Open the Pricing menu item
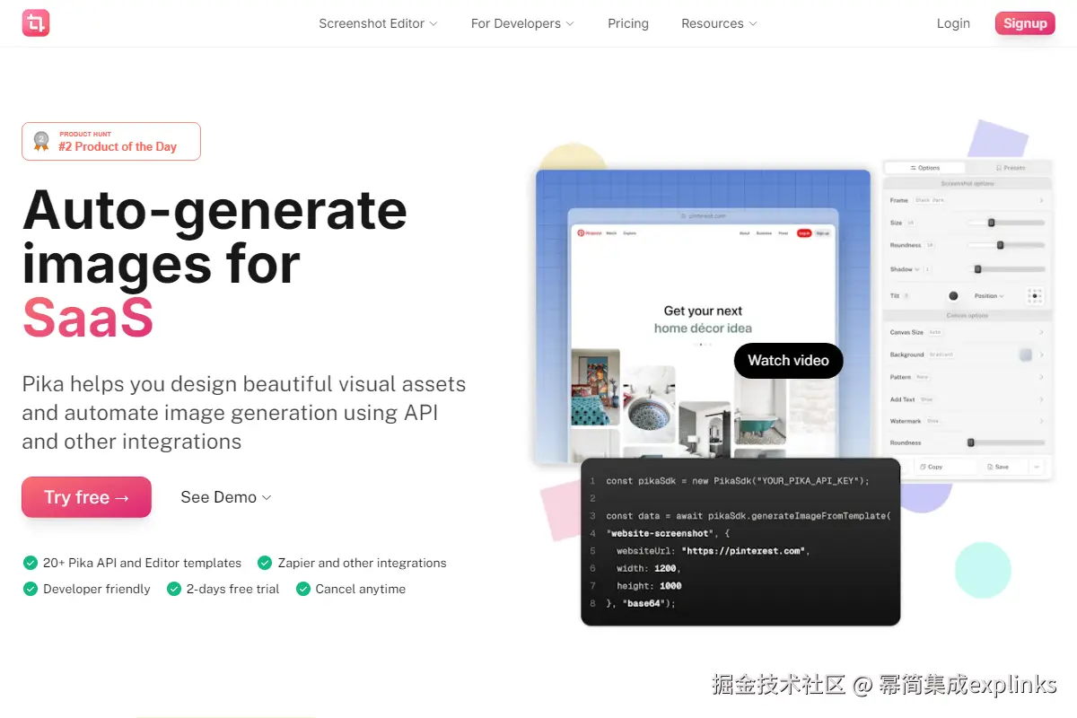Screen dimensions: 1077x718 [x=627, y=23]
